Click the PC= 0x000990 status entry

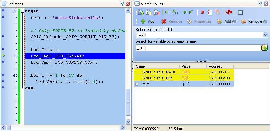click(x=146, y=129)
